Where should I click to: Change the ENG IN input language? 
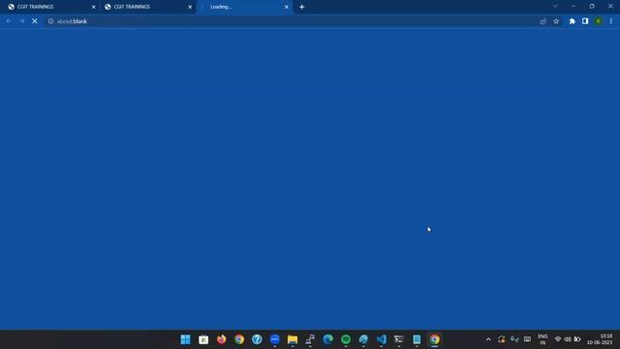(x=542, y=339)
